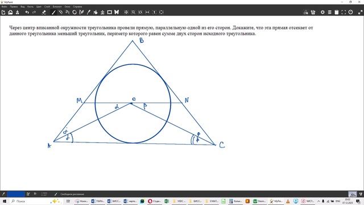Click the Windows Start button
This screenshot has height=205, width=364.
click(4, 201)
